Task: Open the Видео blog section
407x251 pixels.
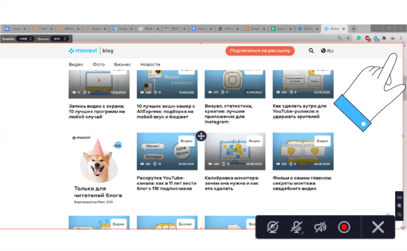Action: [76, 65]
